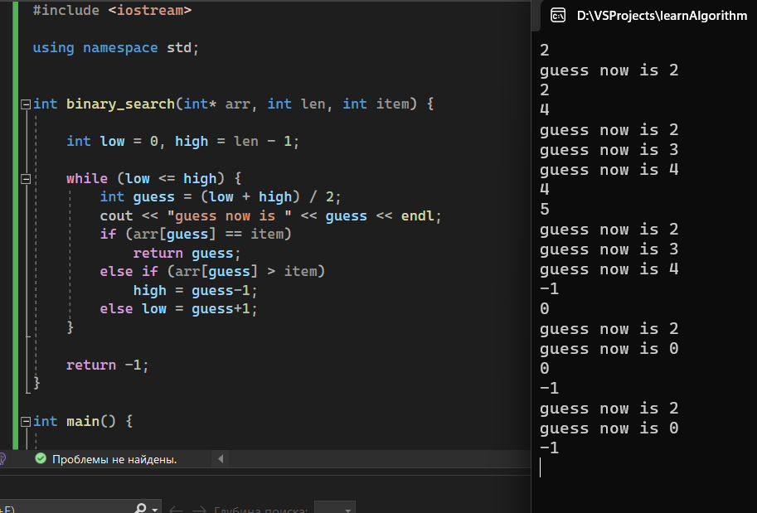Viewport: 757px width, 513px height.
Task: Click the console output line "5"
Action: (545, 210)
